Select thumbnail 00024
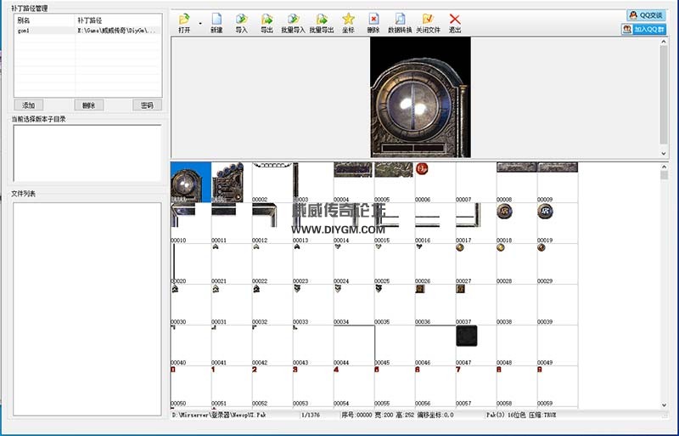Viewport: 679px width, 436px height. click(353, 263)
